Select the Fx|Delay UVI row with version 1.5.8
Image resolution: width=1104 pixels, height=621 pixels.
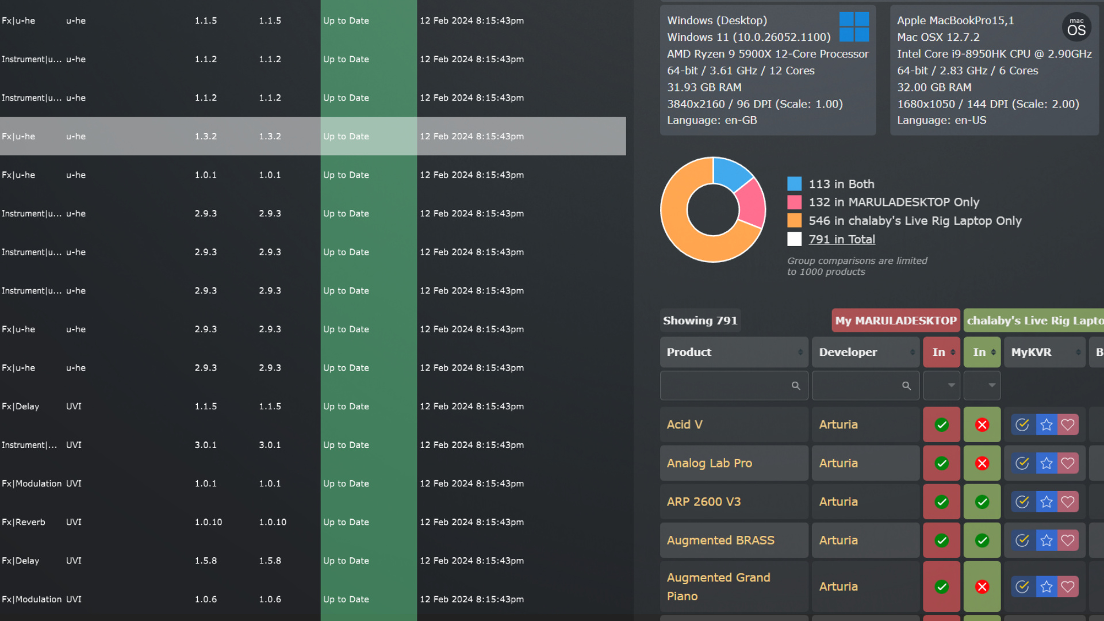click(313, 561)
